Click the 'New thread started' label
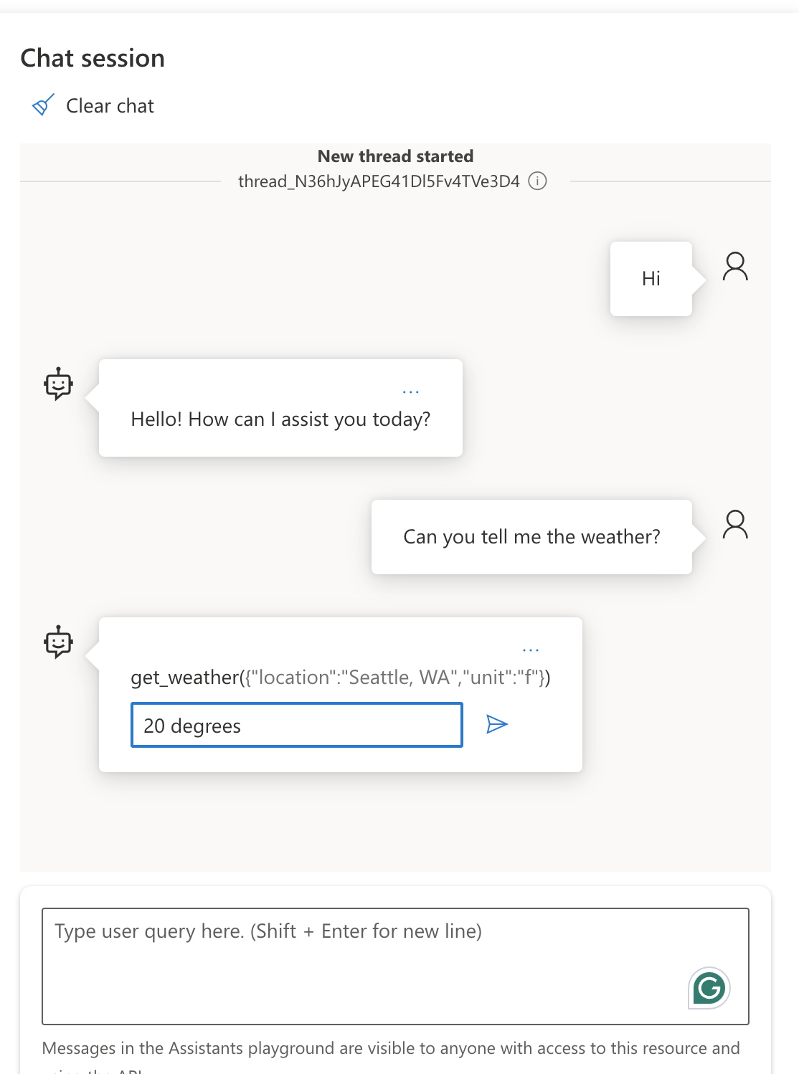This screenshot has height=1074, width=799. point(395,156)
